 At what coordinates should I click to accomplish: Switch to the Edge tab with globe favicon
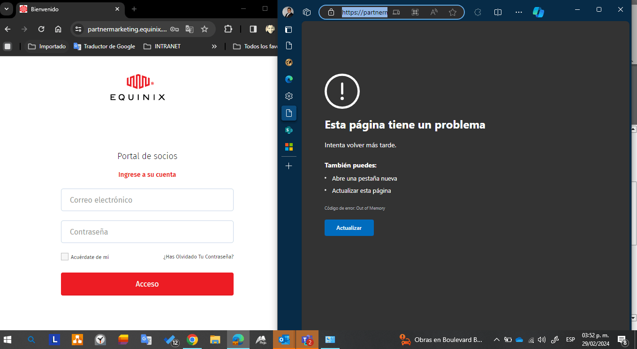point(289,62)
